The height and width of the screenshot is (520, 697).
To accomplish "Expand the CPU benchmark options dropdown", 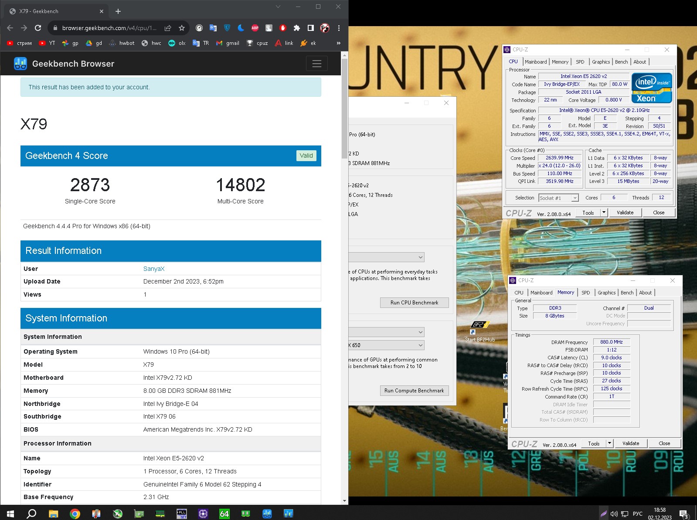I will [x=386, y=257].
